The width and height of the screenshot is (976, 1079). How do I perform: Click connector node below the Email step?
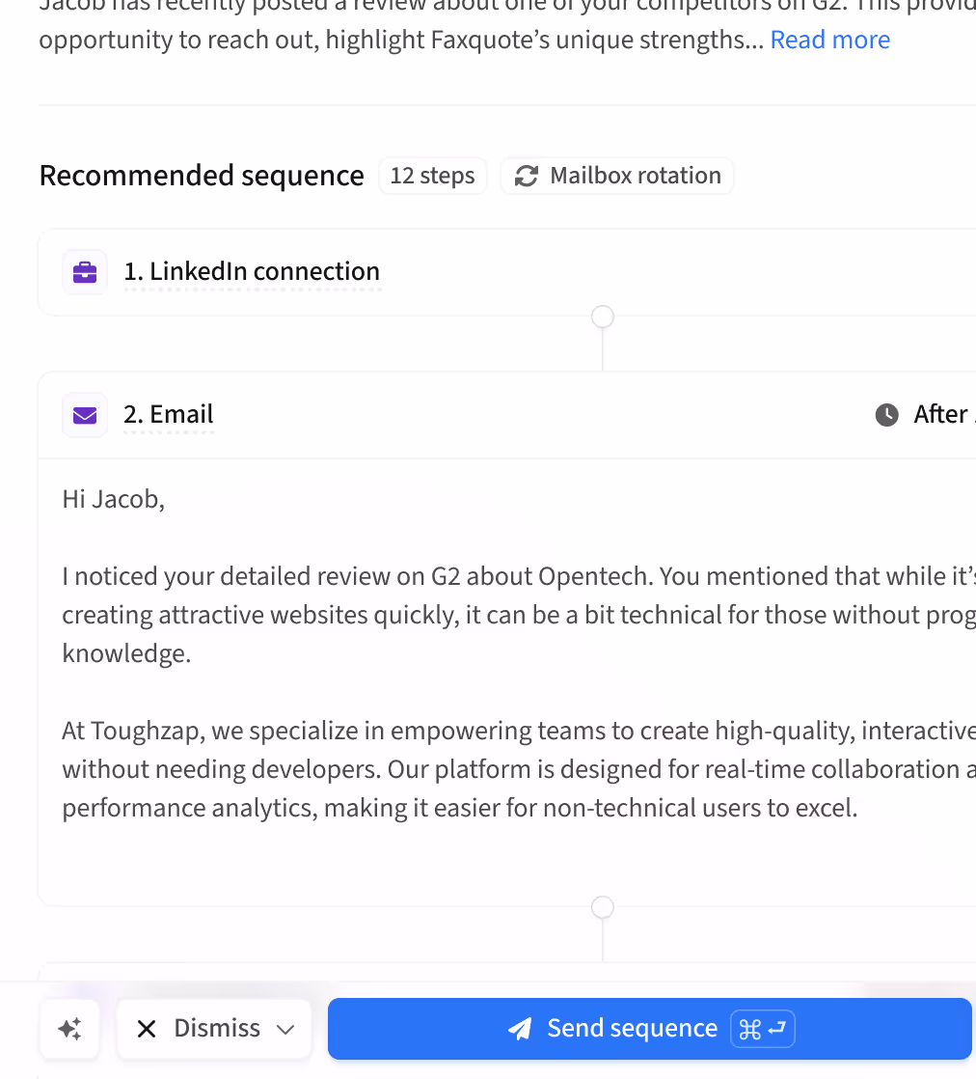coord(603,907)
